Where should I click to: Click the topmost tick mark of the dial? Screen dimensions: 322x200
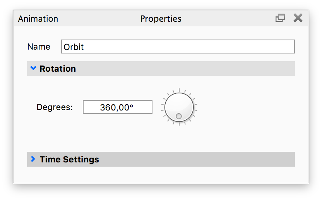pos(179,90)
